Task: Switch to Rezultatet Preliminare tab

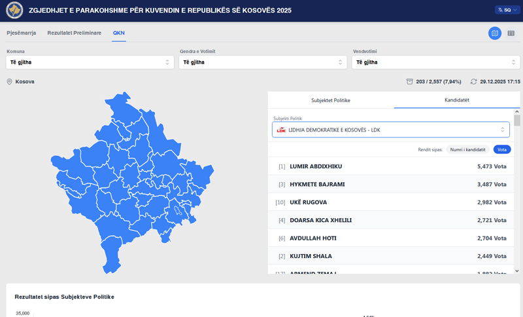Action: point(74,33)
